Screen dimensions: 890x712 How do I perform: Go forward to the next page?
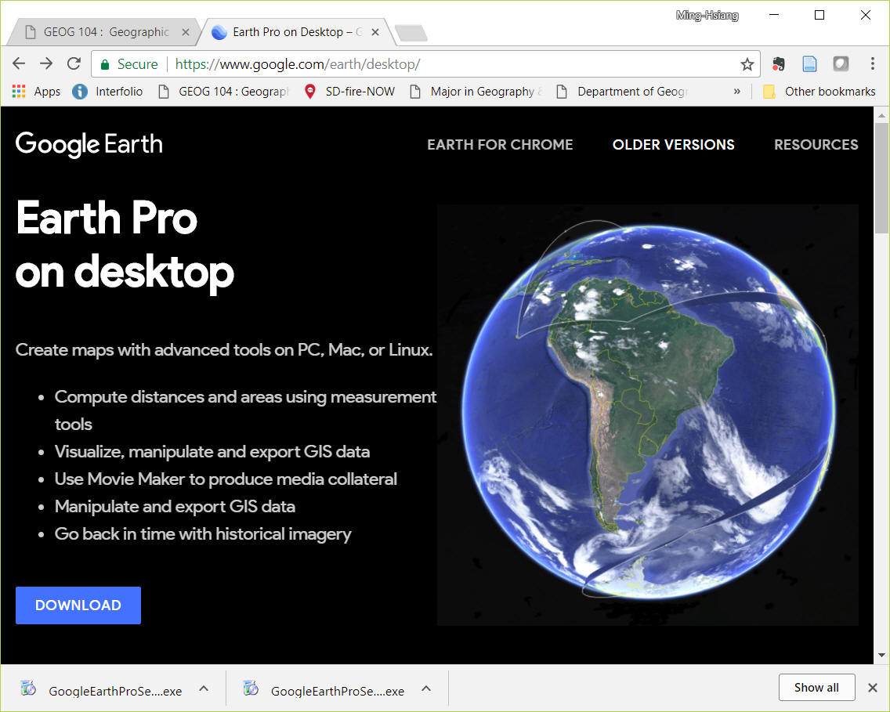(46, 63)
